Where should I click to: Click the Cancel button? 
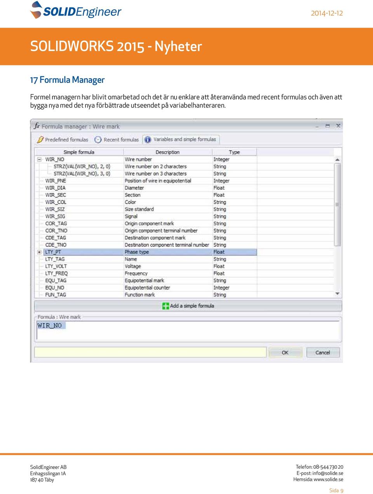coord(323,352)
